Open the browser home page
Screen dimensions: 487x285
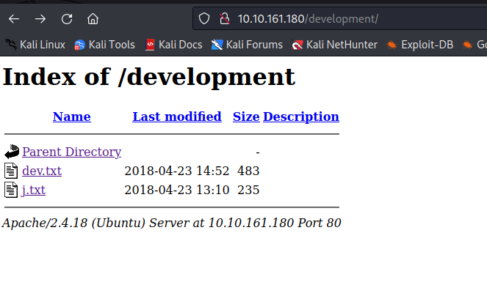click(x=93, y=19)
